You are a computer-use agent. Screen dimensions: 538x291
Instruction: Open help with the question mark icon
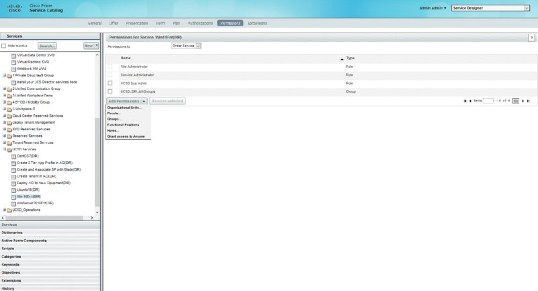(531, 38)
